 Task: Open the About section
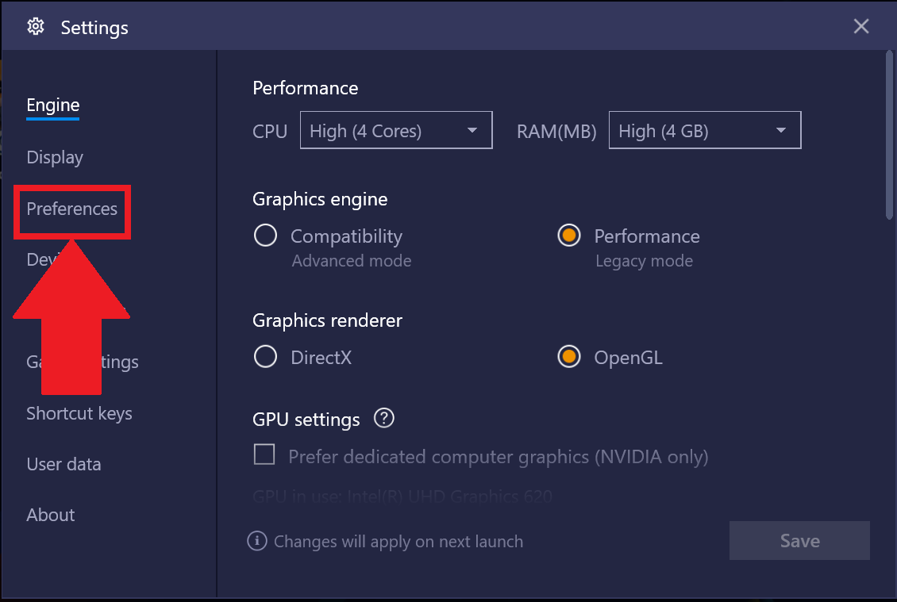tap(51, 515)
